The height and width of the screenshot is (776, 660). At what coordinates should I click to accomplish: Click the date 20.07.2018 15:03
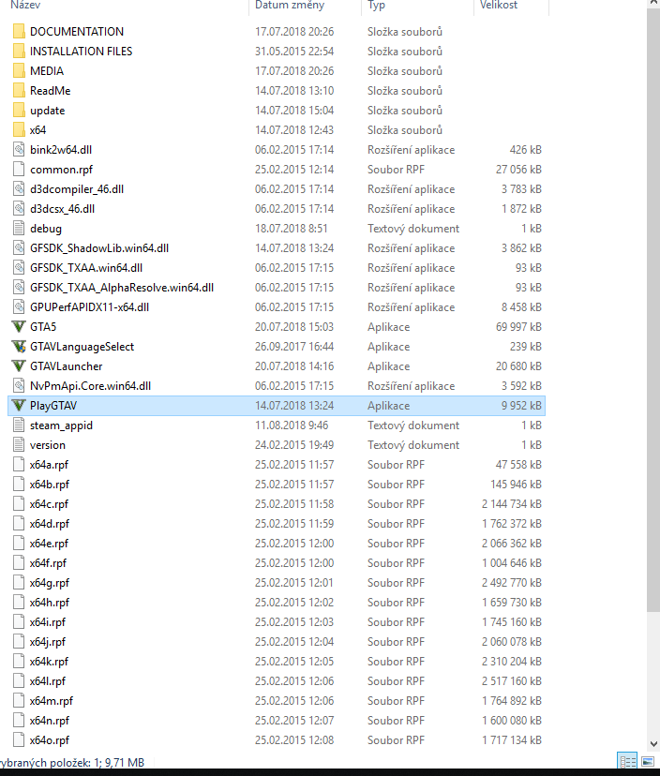(x=294, y=327)
